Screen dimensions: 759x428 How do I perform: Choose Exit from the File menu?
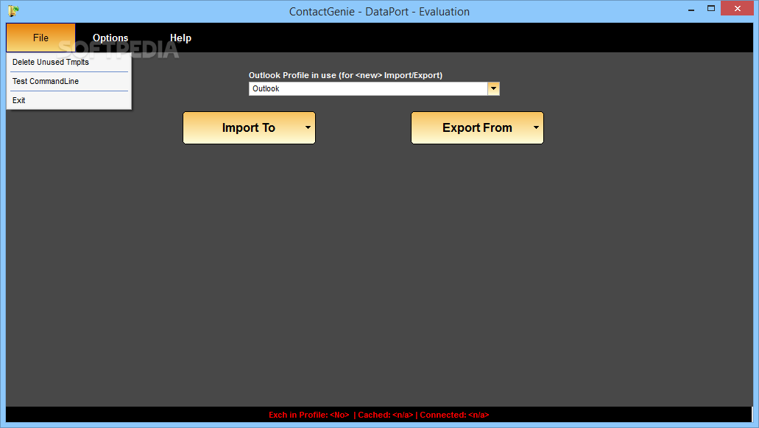pyautogui.click(x=68, y=100)
